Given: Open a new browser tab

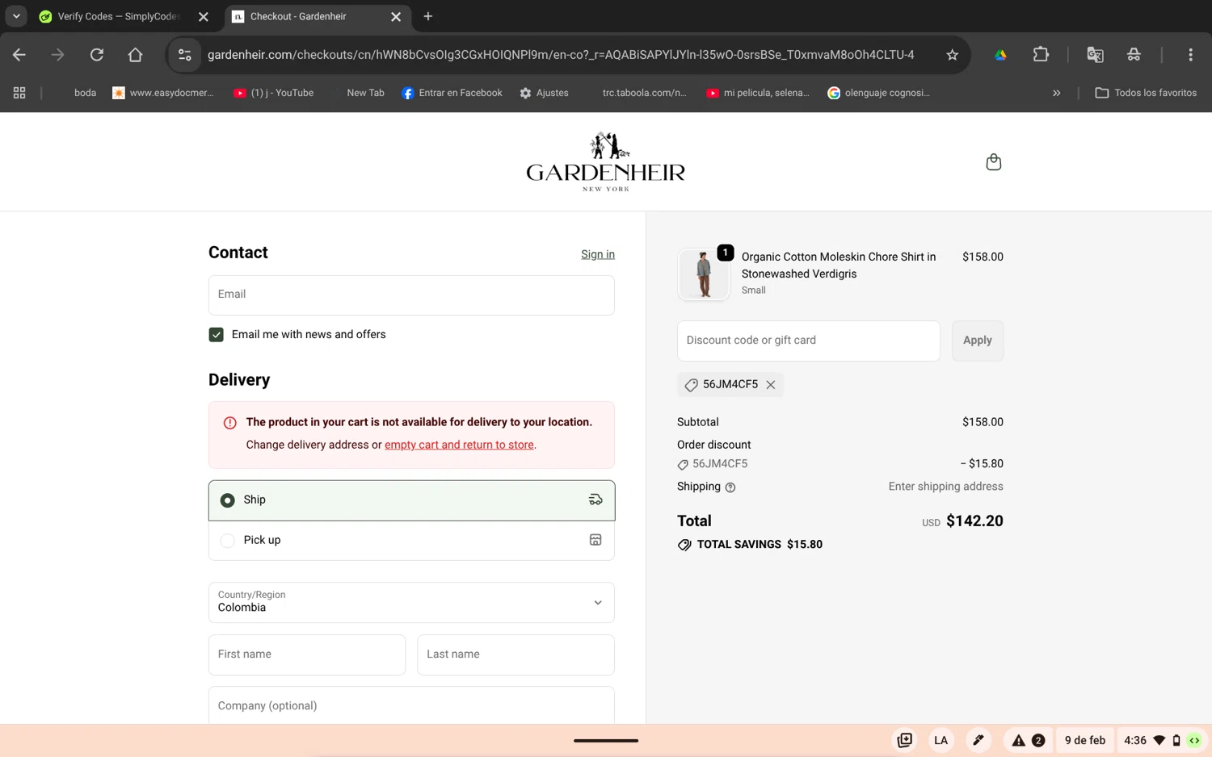Looking at the screenshot, I should click(x=428, y=16).
